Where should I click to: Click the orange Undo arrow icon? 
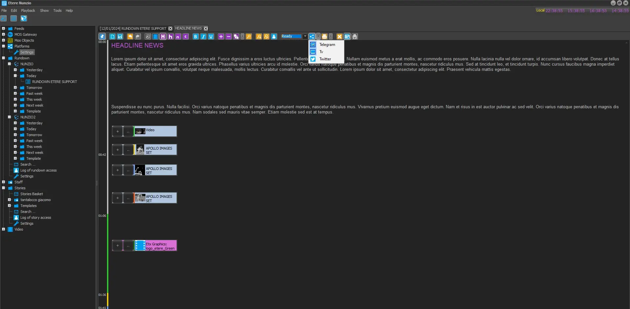point(130,36)
